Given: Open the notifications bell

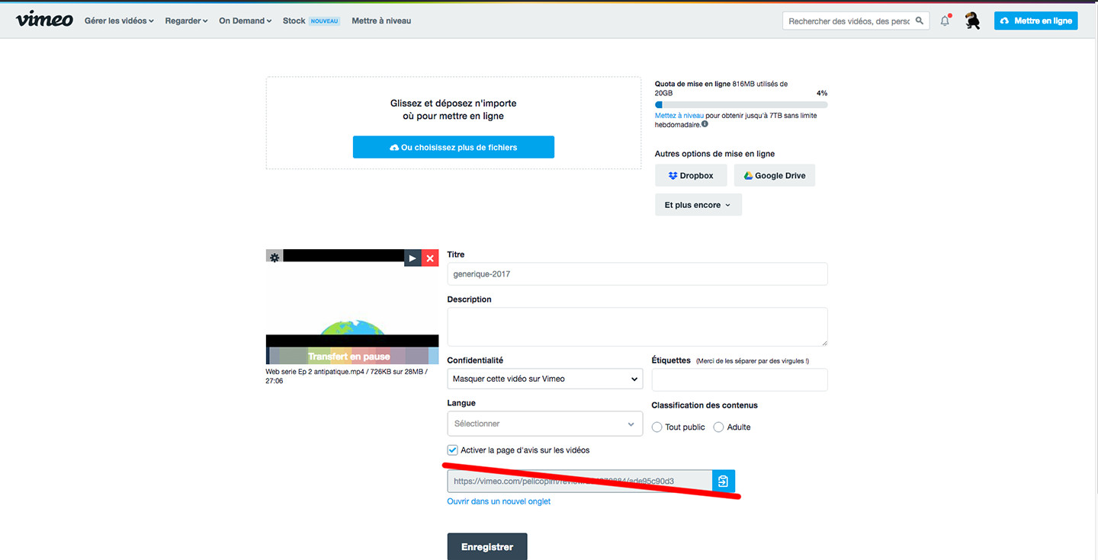Looking at the screenshot, I should tap(945, 21).
